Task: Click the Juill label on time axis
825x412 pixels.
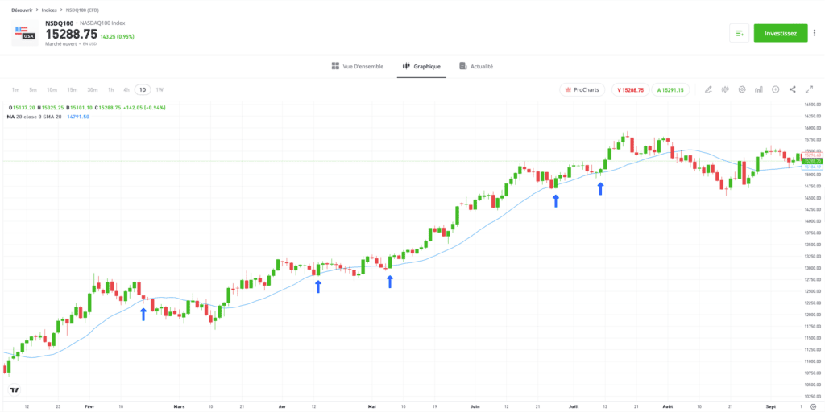Action: (x=574, y=406)
